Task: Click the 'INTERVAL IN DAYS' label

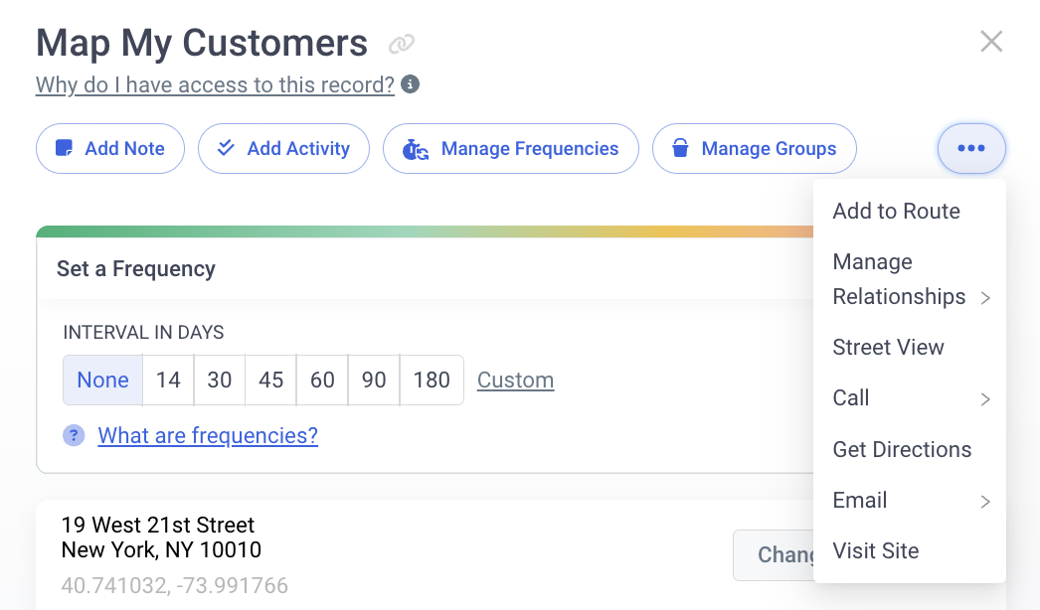Action: (144, 332)
